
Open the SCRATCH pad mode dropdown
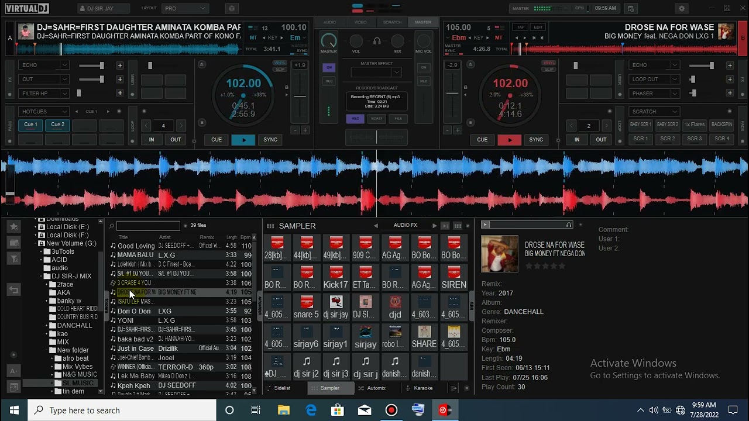click(654, 112)
